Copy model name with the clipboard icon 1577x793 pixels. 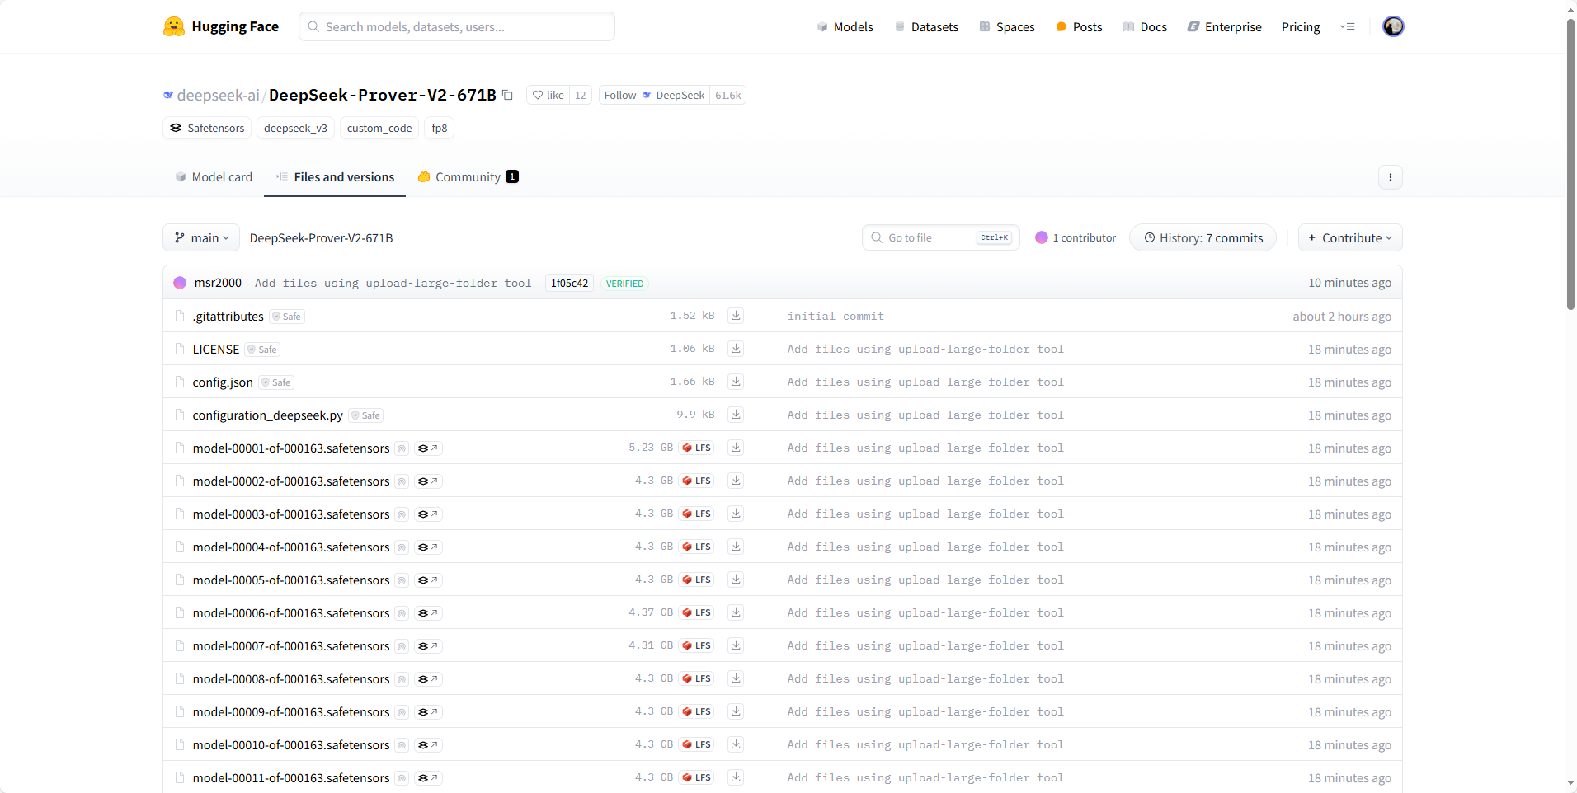point(507,95)
